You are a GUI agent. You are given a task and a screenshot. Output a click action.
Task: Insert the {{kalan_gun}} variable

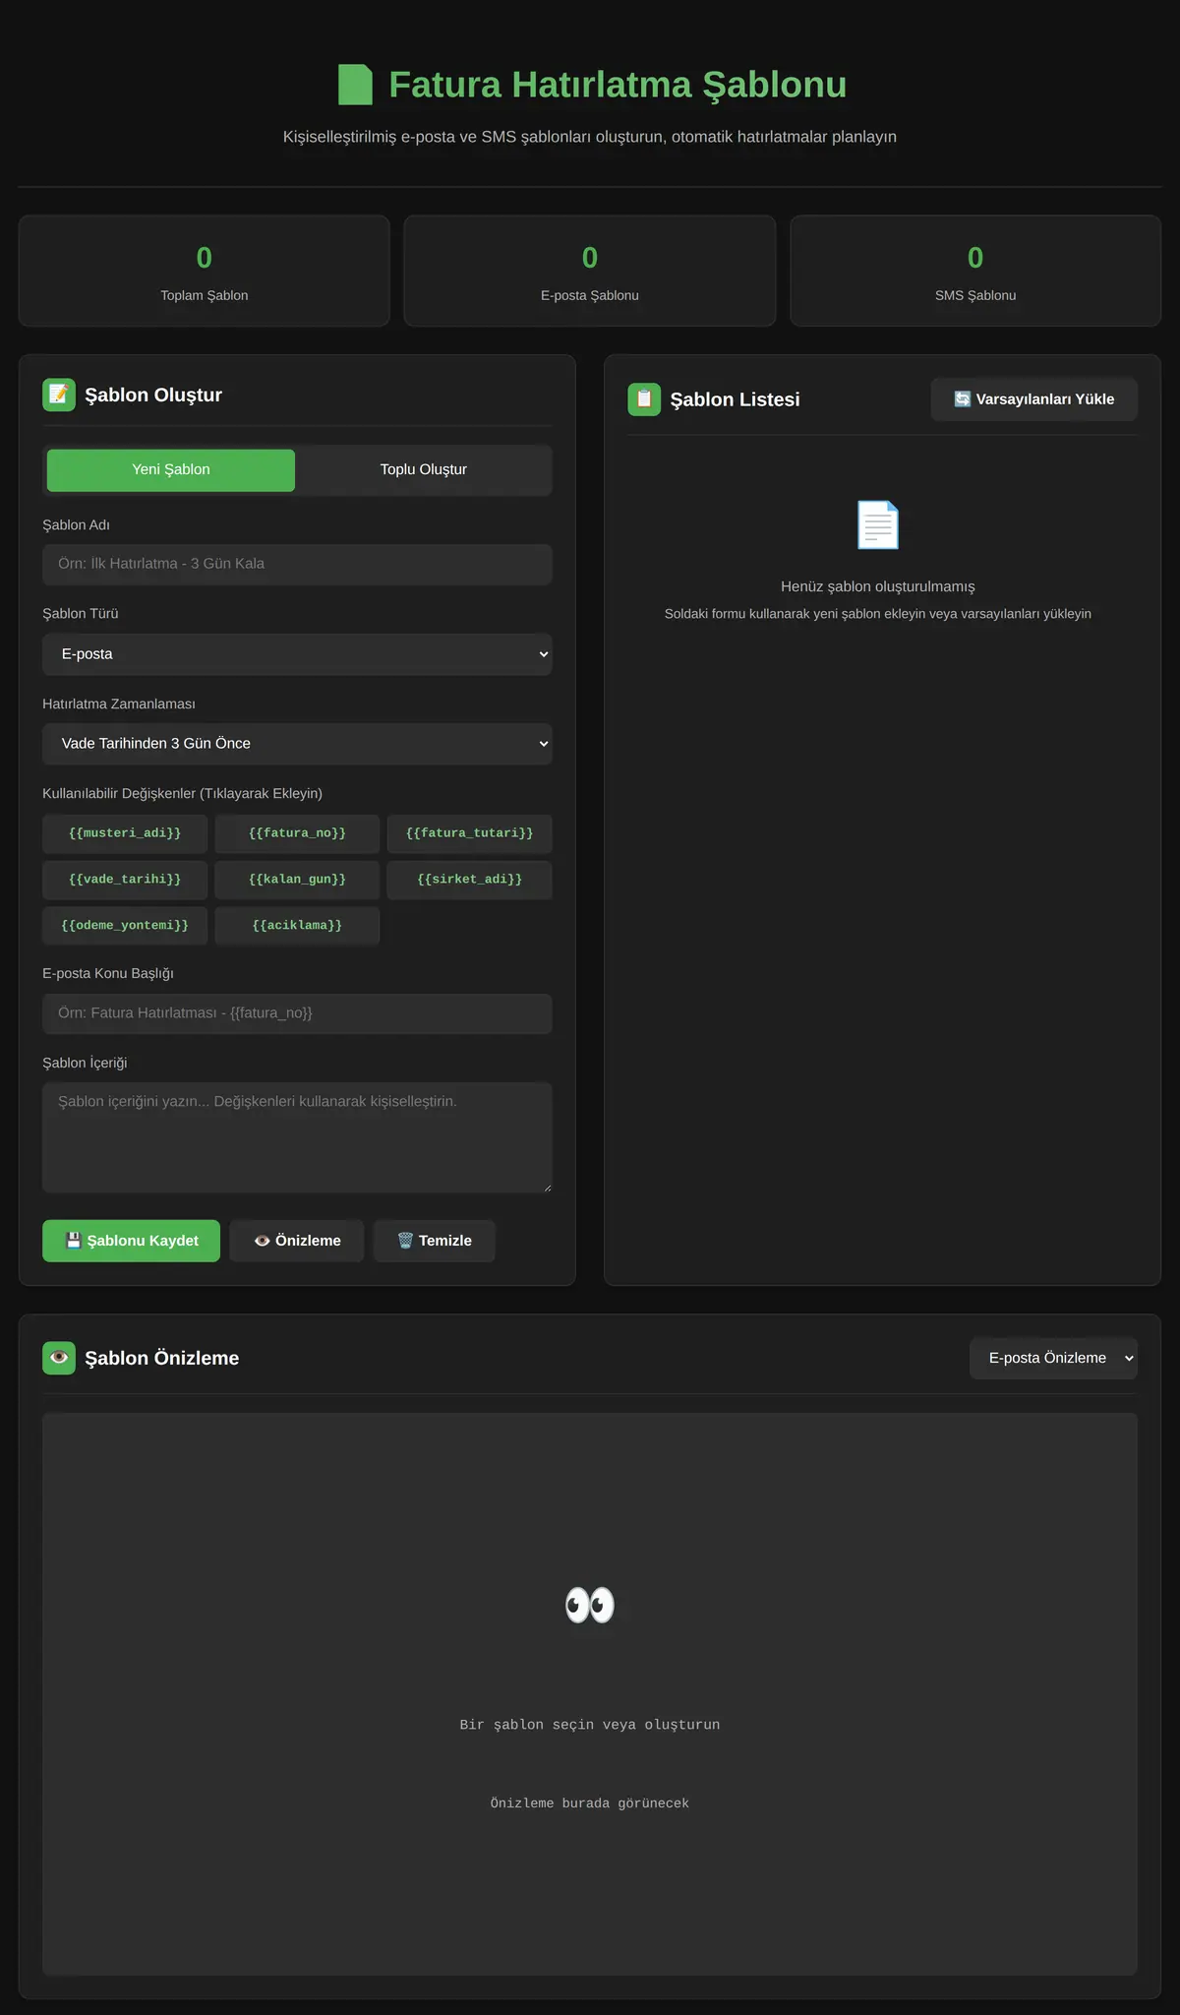[x=297, y=880]
